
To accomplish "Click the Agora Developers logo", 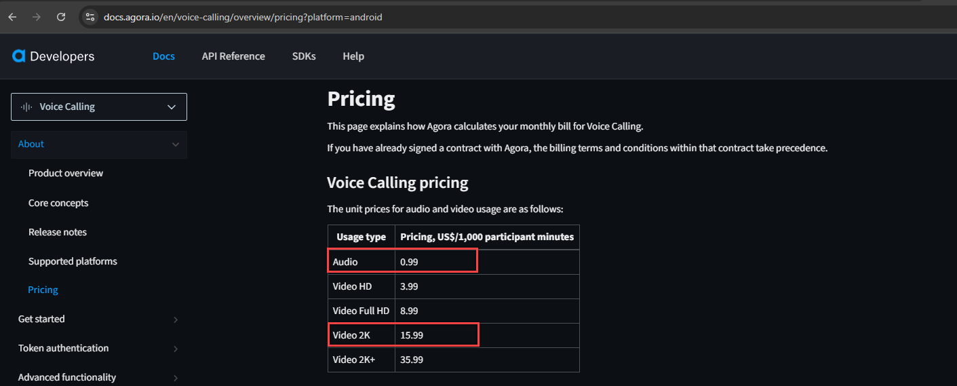I will tap(54, 56).
